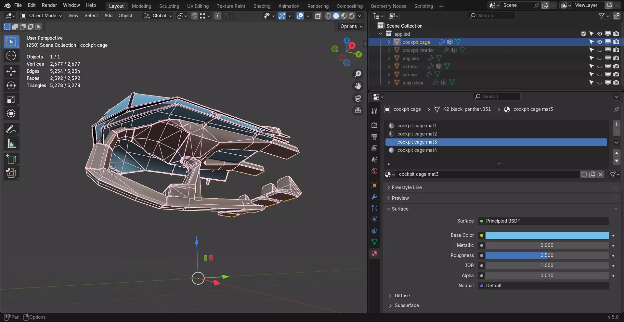Open the Physics properties tab

pos(374,219)
